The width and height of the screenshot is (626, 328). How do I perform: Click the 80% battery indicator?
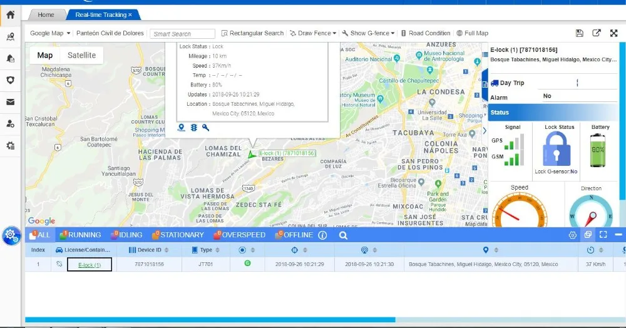598,150
